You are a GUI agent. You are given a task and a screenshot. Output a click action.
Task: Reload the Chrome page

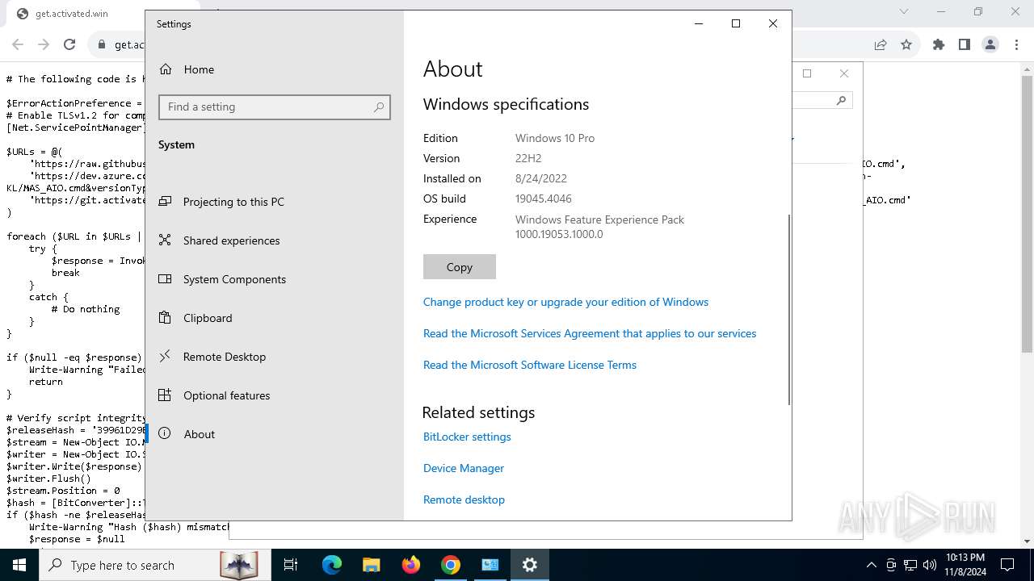(69, 44)
